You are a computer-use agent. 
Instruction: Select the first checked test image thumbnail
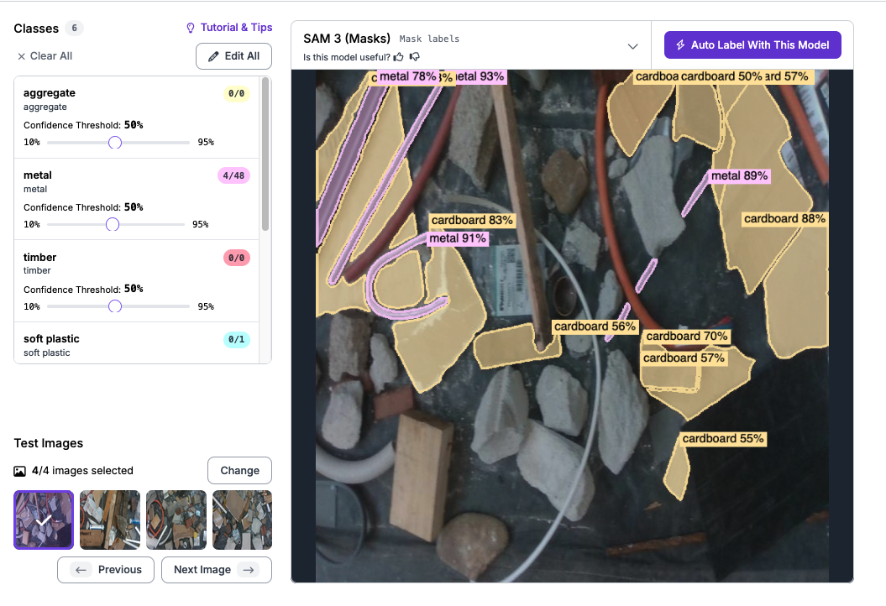pos(44,520)
